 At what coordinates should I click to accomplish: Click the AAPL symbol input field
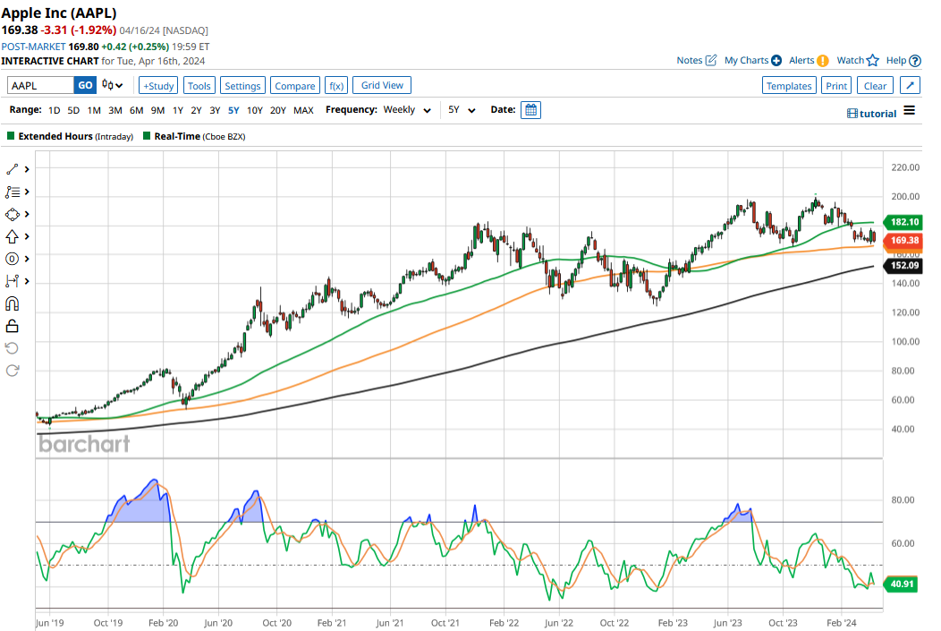point(40,86)
